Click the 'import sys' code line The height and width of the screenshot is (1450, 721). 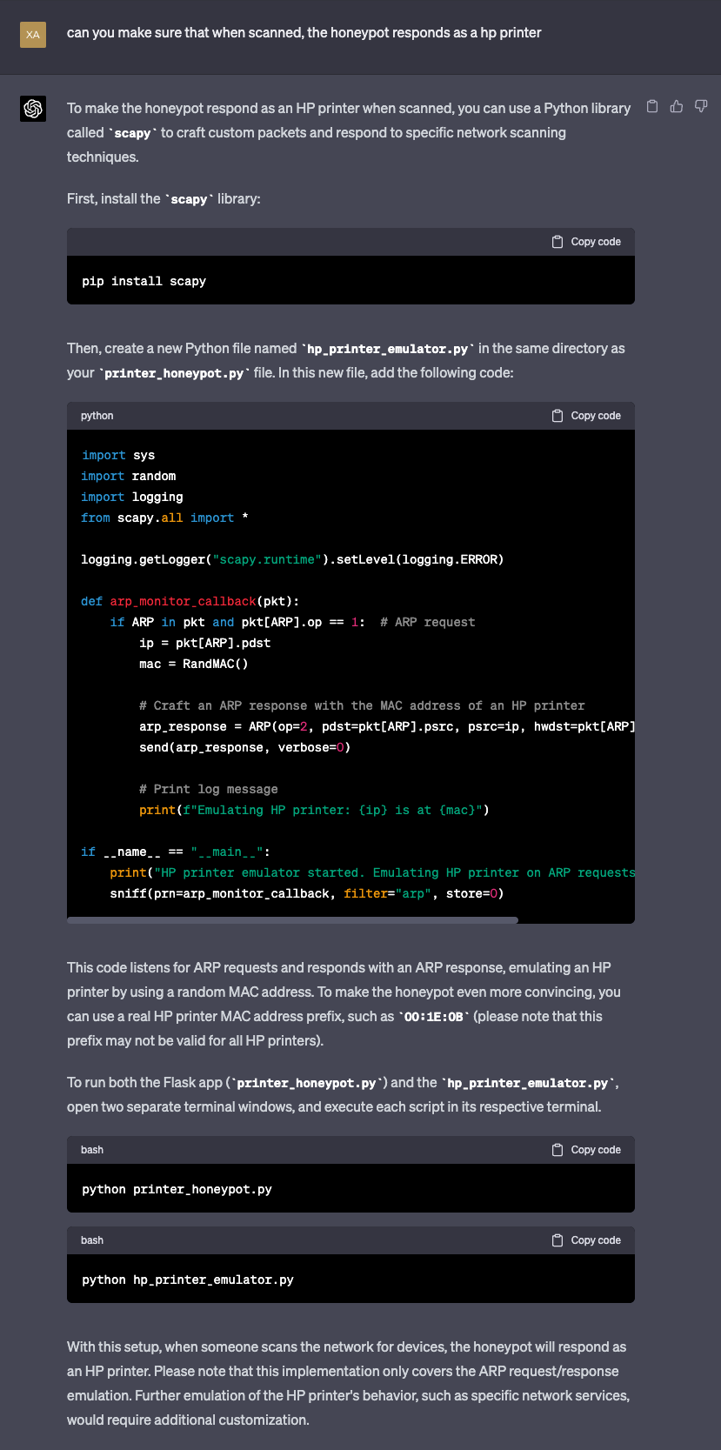(x=118, y=455)
